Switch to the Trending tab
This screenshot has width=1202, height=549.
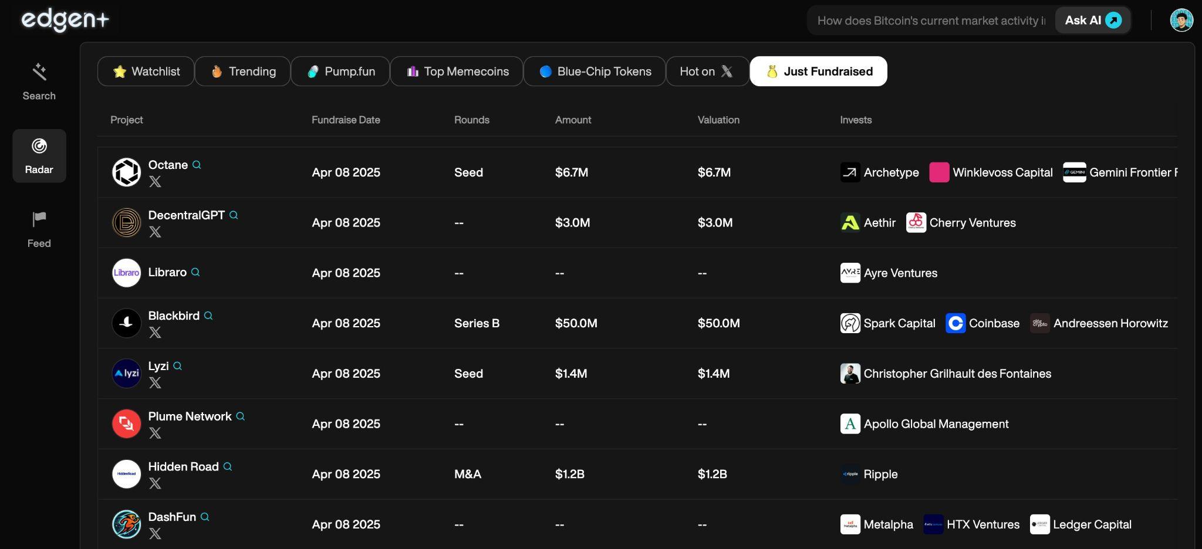click(242, 72)
